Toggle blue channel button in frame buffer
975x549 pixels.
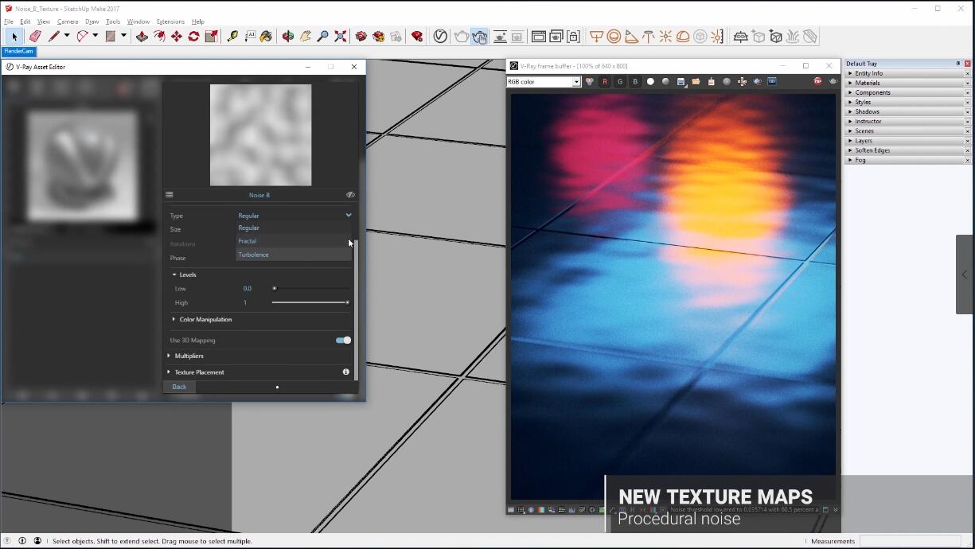[x=635, y=82]
